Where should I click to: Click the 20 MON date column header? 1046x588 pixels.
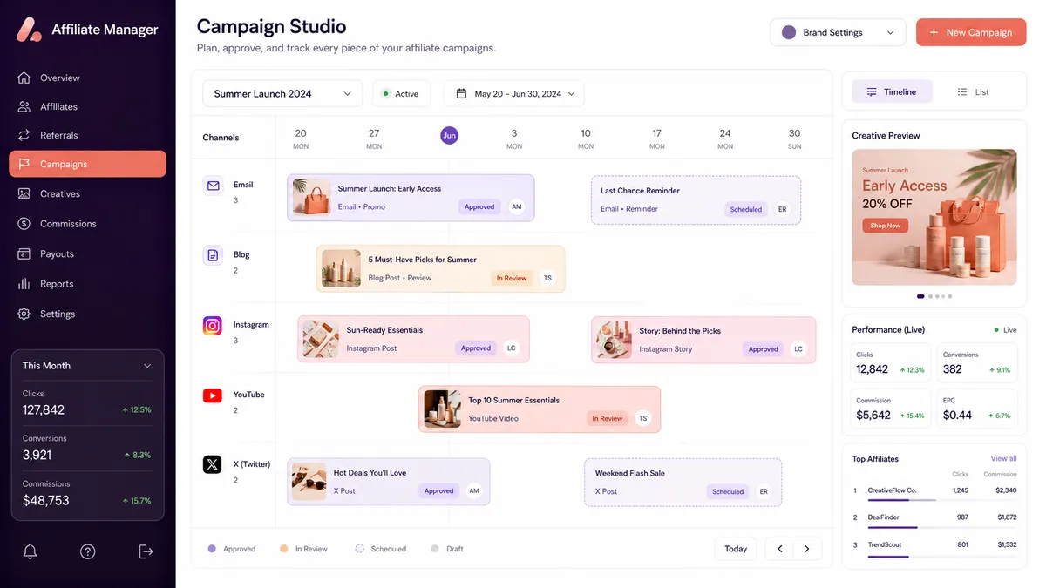point(301,139)
